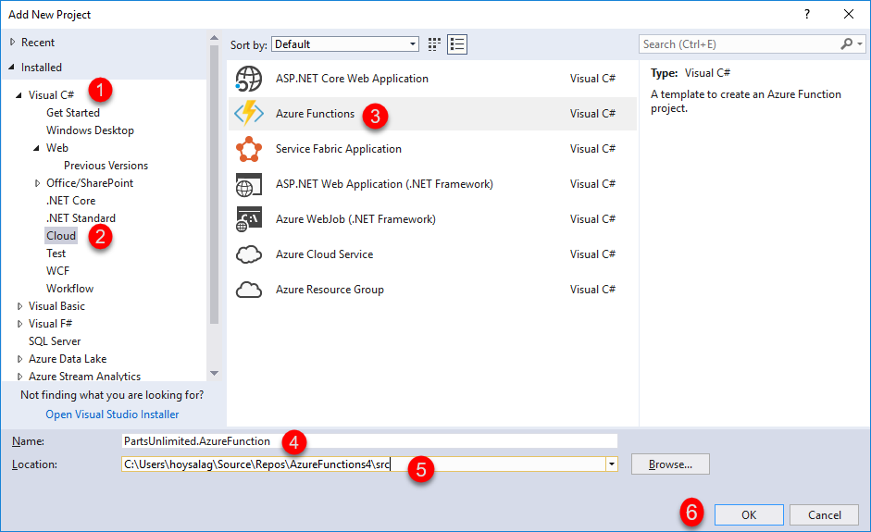Select Previous Versions under Web
Screen dimensions: 871x532
(x=106, y=166)
